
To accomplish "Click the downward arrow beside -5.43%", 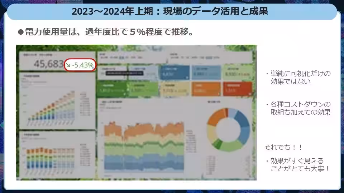I will (x=68, y=65).
